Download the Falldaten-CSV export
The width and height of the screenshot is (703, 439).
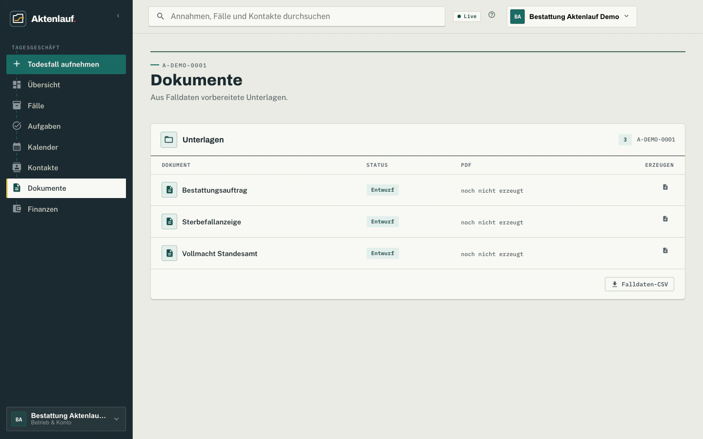click(x=640, y=284)
